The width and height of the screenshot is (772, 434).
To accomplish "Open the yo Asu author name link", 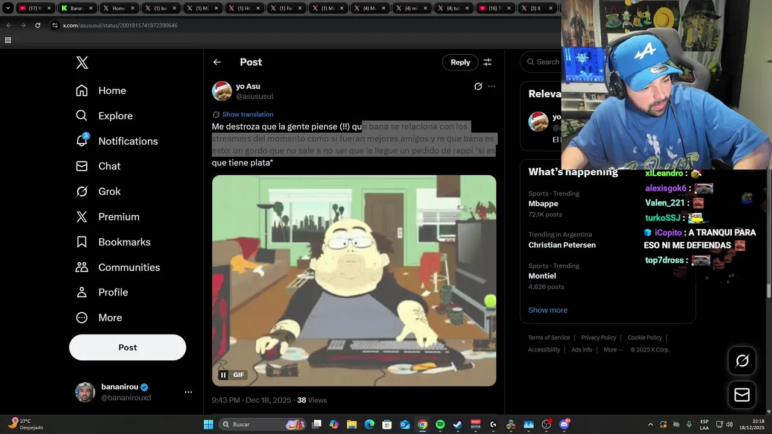I will point(248,86).
